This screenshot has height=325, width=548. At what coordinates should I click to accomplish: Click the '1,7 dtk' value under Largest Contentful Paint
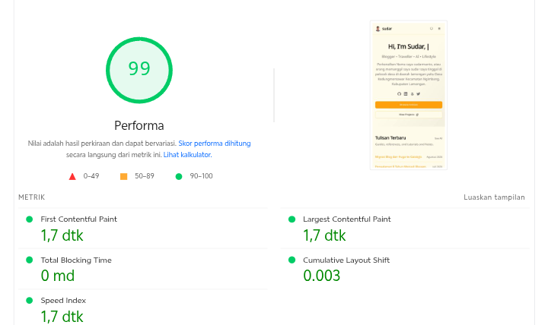click(324, 235)
